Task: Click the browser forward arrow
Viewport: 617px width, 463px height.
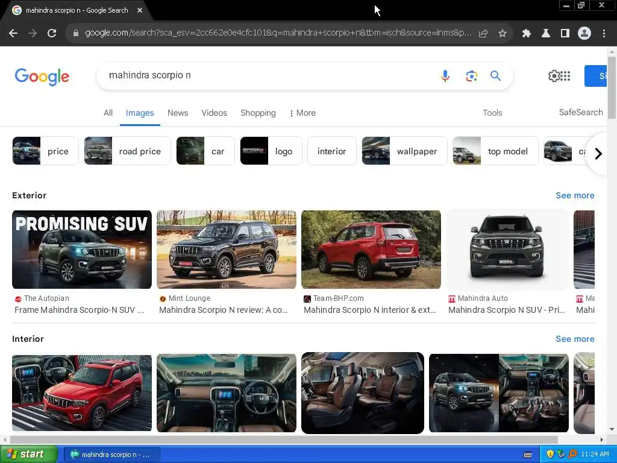Action: tap(33, 34)
